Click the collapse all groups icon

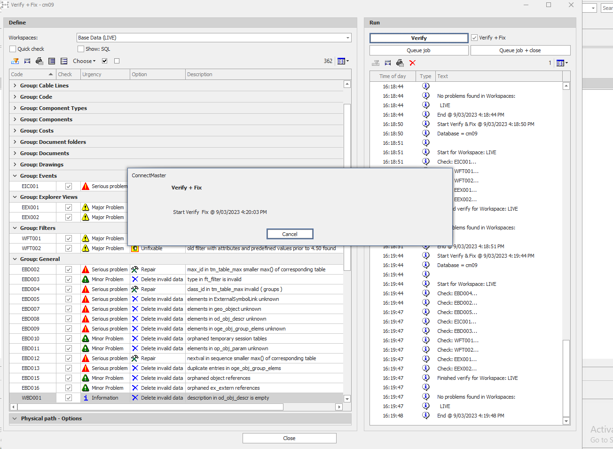(x=64, y=61)
